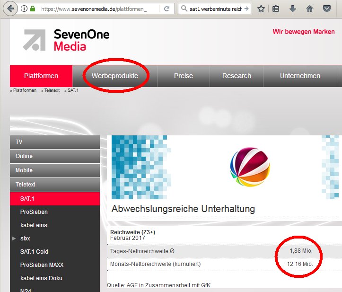
Task: Click the URL address bar field
Action: pyautogui.click(x=99, y=9)
